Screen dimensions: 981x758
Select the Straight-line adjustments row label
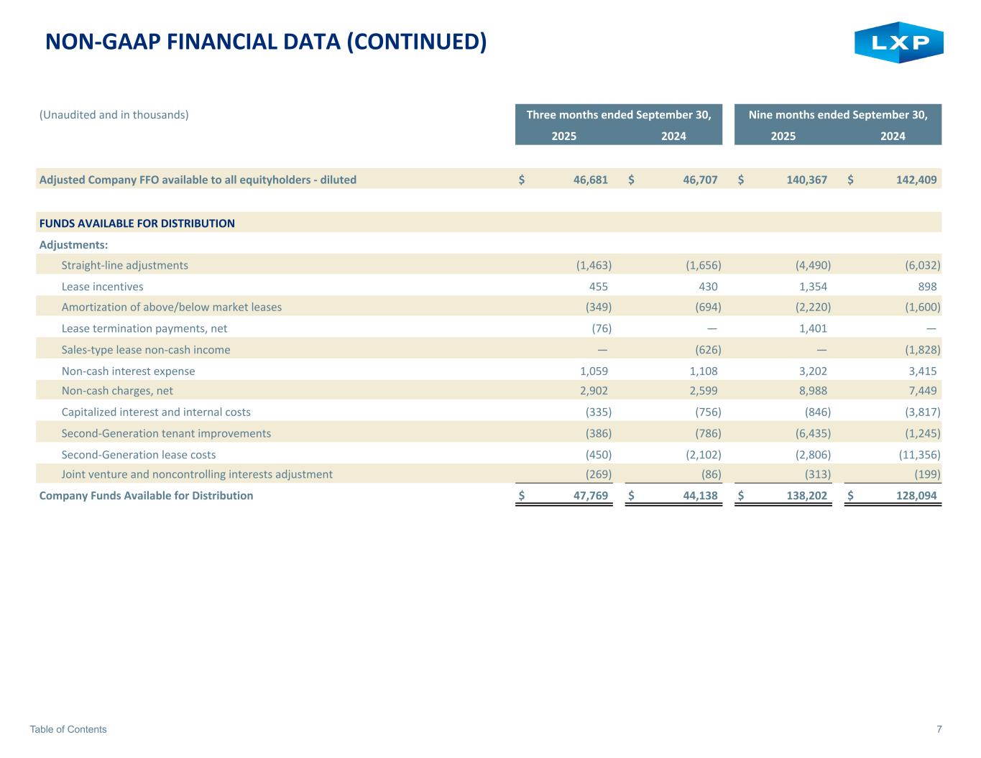124,265
